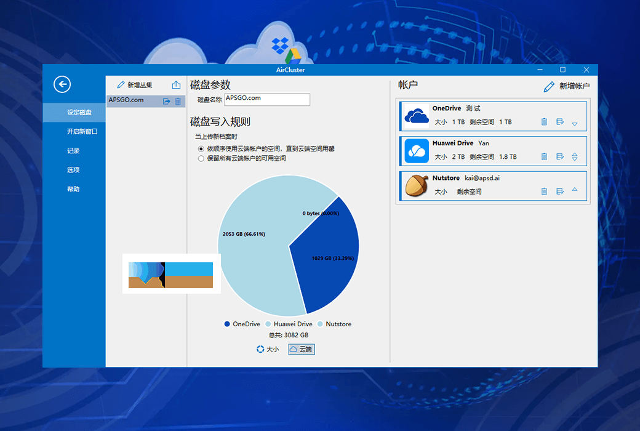Click the Huawei Drive 1.8 TB remaining value

pyautogui.click(x=508, y=157)
